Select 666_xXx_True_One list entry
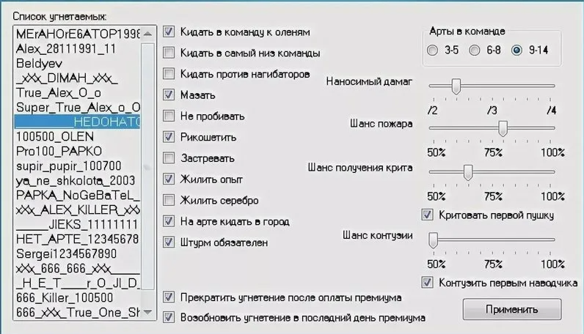This screenshot has height=334, width=584. pos(78,312)
